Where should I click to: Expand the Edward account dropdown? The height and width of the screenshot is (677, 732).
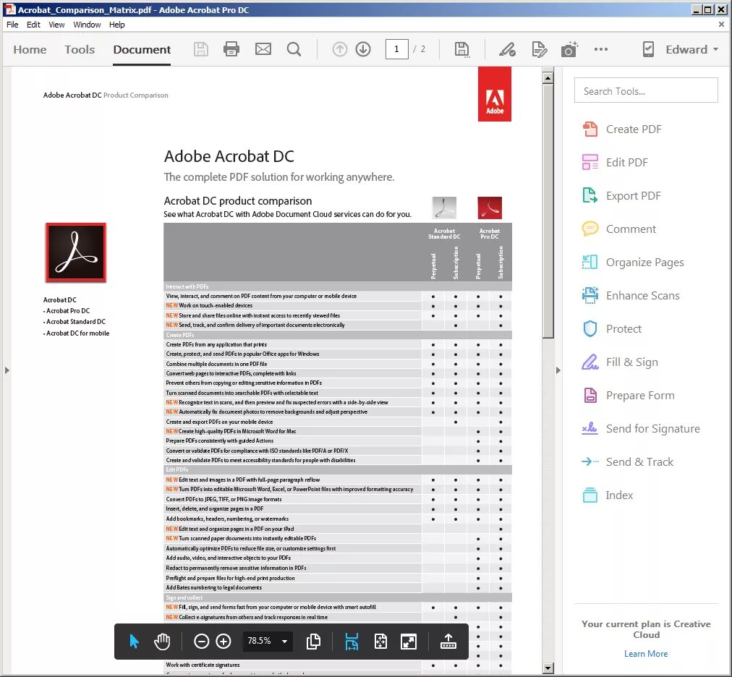(692, 49)
